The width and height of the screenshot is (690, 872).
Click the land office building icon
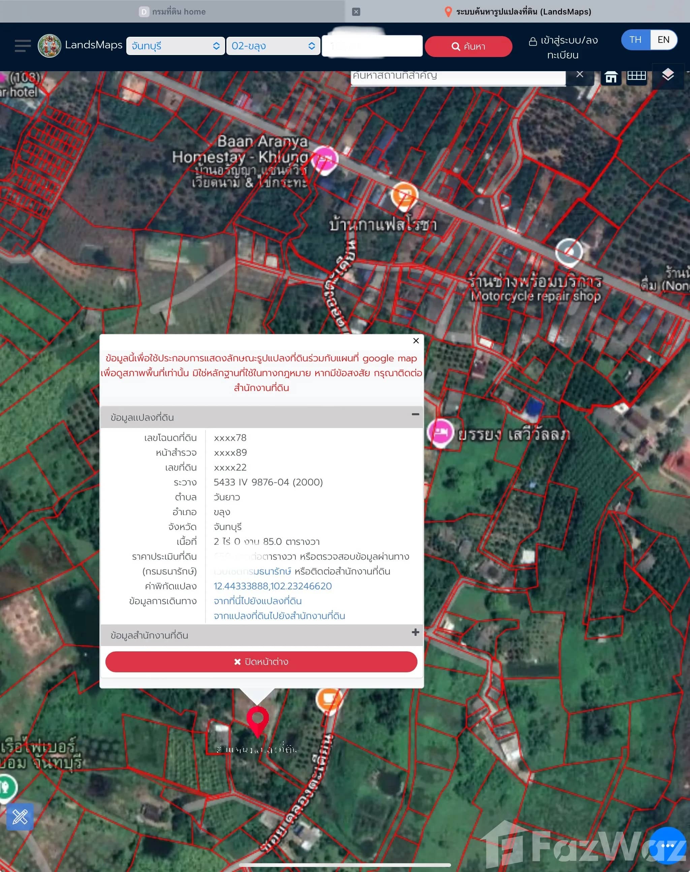pyautogui.click(x=610, y=77)
